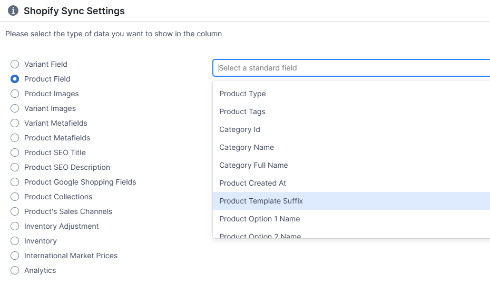Screen dimensions: 490x295
Task: Select Product Google Shopping Fields radio
Action: click(15, 182)
